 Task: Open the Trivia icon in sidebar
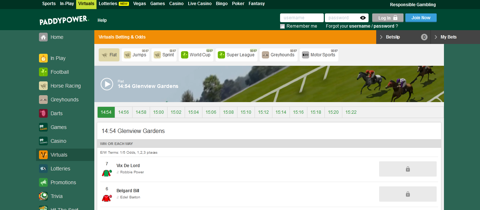43,196
